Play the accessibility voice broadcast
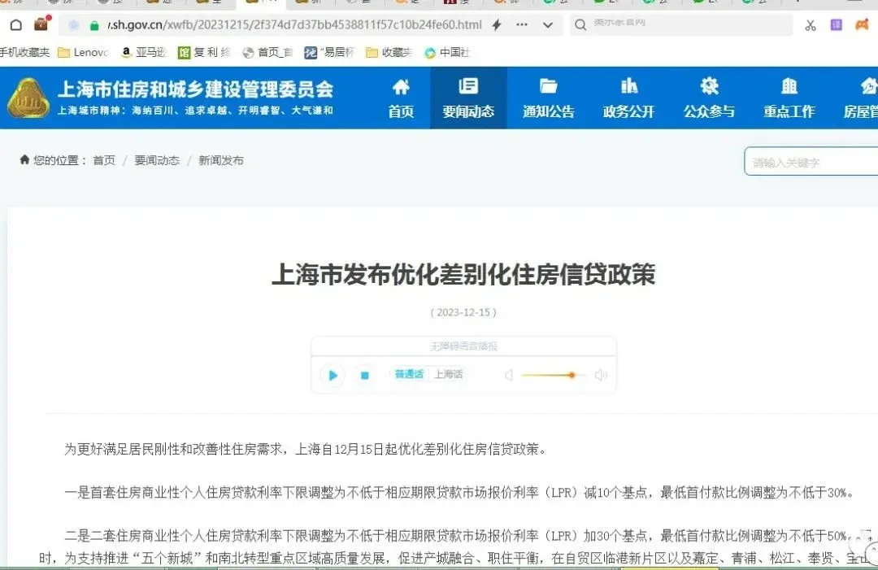Screen dimensions: 878x570 [x=332, y=375]
